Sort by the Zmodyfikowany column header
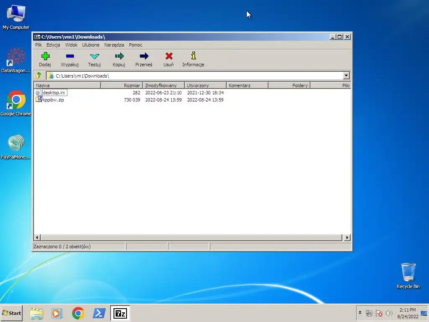Image resolution: width=429 pixels, height=322 pixels. pyautogui.click(x=164, y=86)
